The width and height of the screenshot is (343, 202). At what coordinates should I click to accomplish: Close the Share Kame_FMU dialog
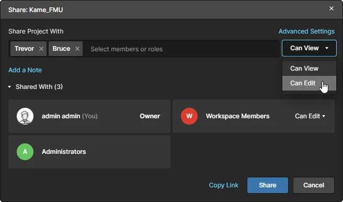tap(331, 8)
